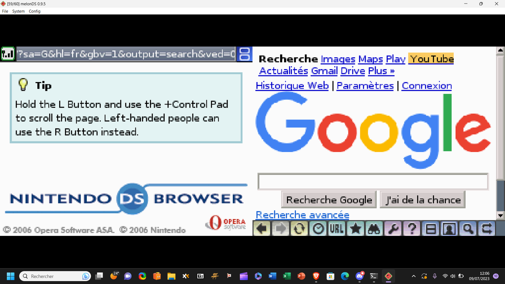The width and height of the screenshot is (505, 284).
Task: Open the File menu
Action: tap(5, 11)
